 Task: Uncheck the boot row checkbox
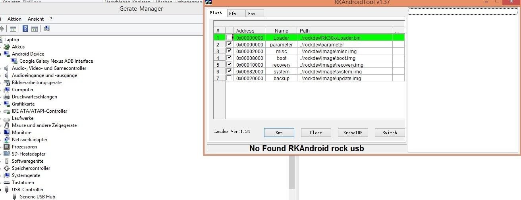229,58
